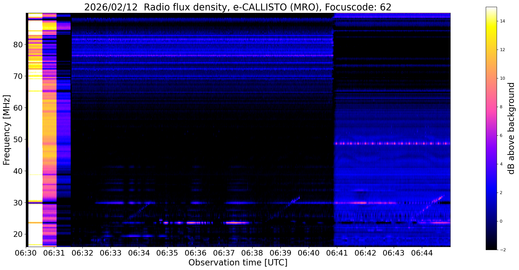
Task: Click the 80 MHz frequency tick label
Action: [x=18, y=45]
